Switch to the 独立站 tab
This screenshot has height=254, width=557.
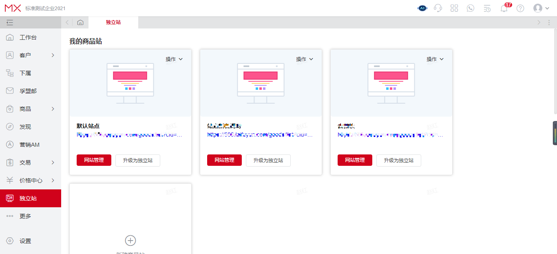pyautogui.click(x=113, y=22)
